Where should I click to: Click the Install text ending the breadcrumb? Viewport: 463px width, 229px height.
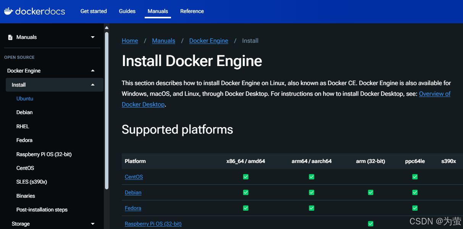[250, 41]
